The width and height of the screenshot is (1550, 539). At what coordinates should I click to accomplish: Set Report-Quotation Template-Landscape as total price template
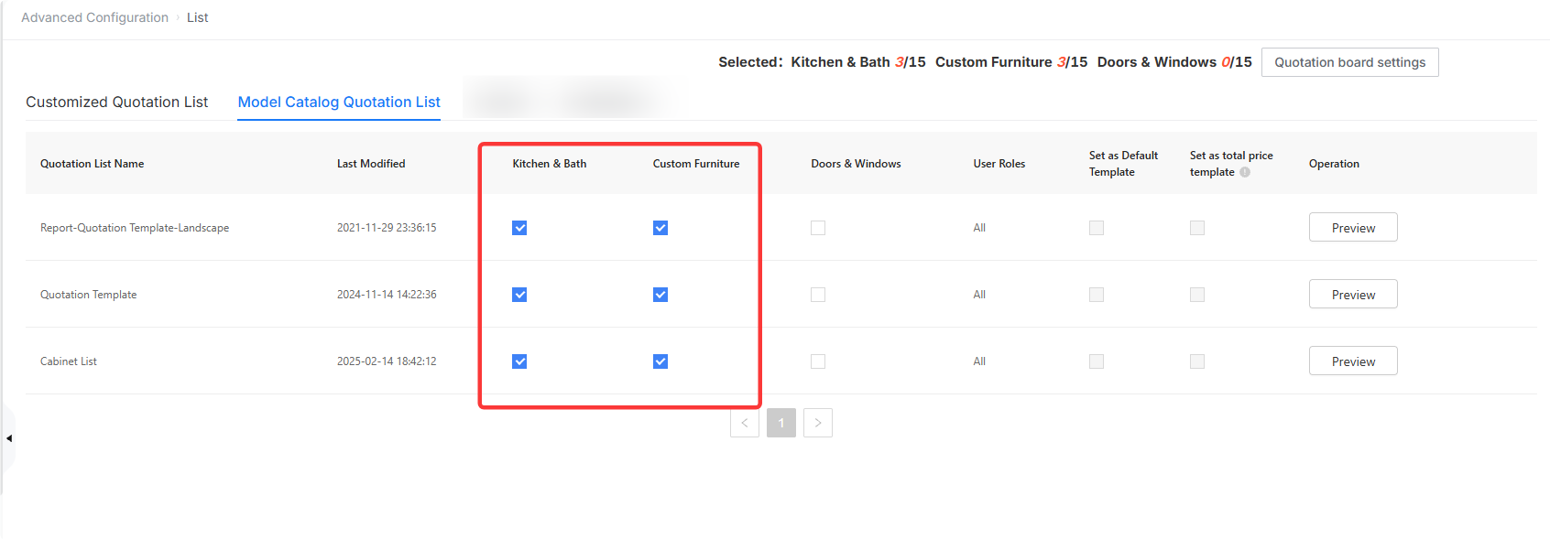coord(1197,228)
